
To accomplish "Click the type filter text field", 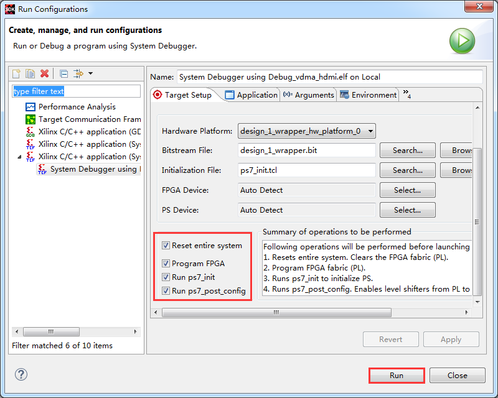I will [76, 91].
